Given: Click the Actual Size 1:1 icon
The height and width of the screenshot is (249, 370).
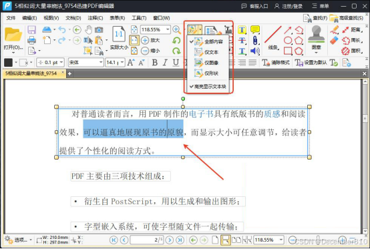Looking at the screenshot, I should (x=119, y=35).
